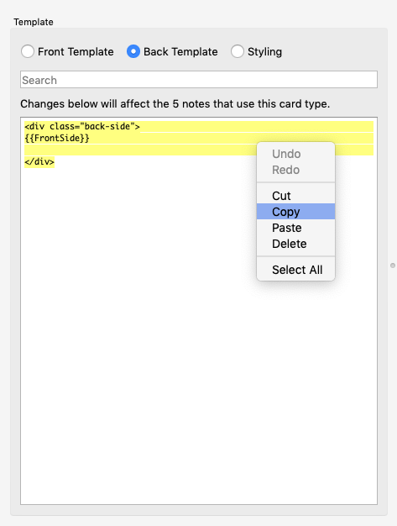Select the Back Template radio button
397x526 pixels.
point(133,51)
